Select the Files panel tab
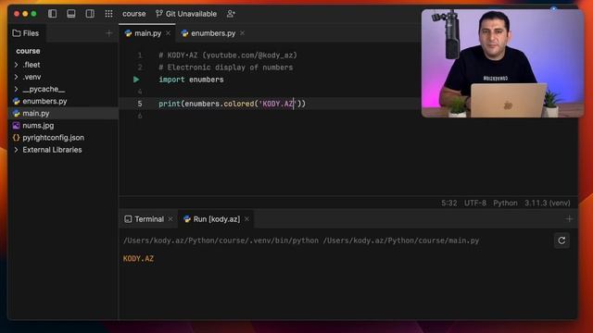 pyautogui.click(x=26, y=33)
